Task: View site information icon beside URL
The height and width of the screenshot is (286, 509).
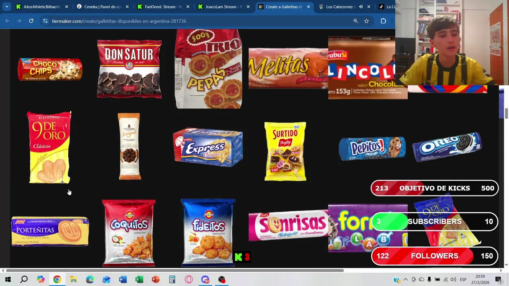Action: pos(45,21)
